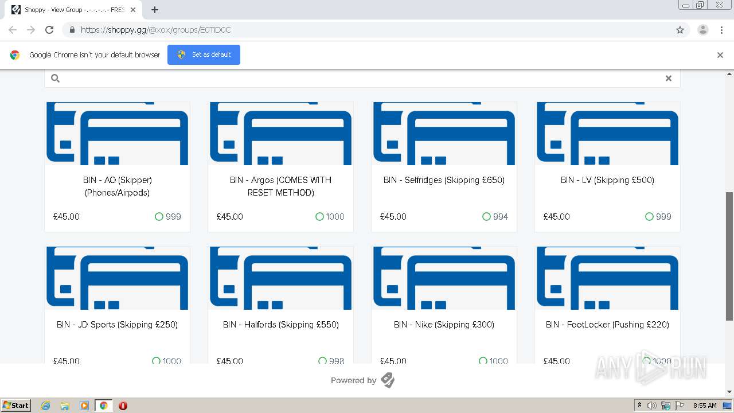Screen dimensions: 734x413
Task: Click stock count 999 on AO card
Action: tap(173, 217)
